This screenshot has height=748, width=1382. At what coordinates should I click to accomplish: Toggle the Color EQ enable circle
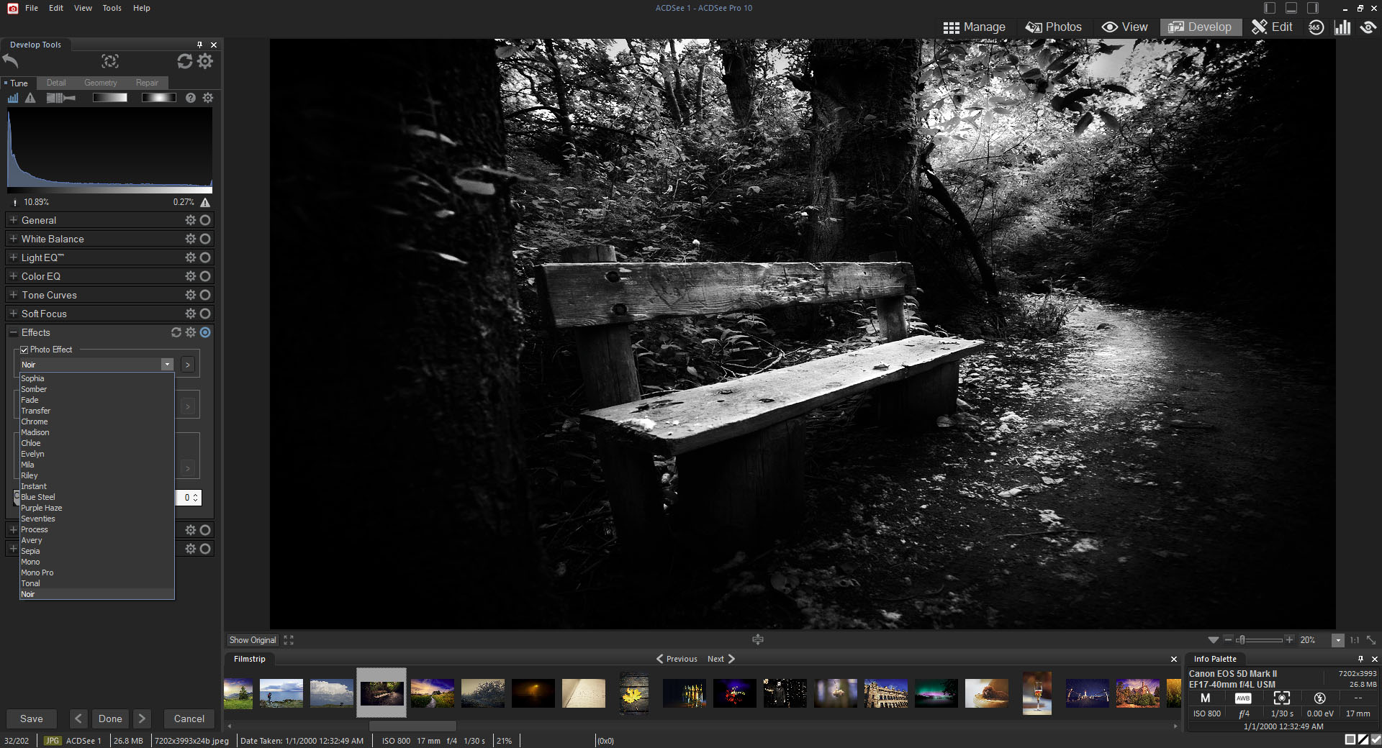tap(205, 276)
